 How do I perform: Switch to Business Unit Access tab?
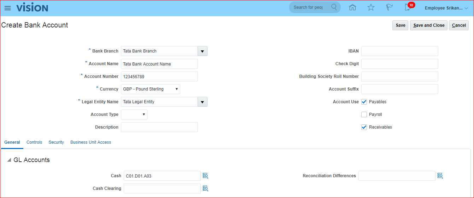pyautogui.click(x=90, y=142)
